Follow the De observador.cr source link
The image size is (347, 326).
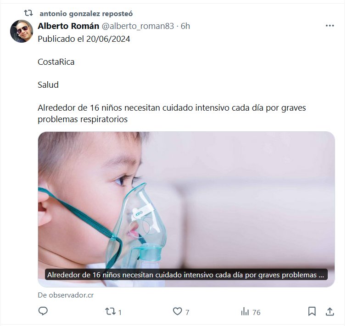(x=66, y=295)
